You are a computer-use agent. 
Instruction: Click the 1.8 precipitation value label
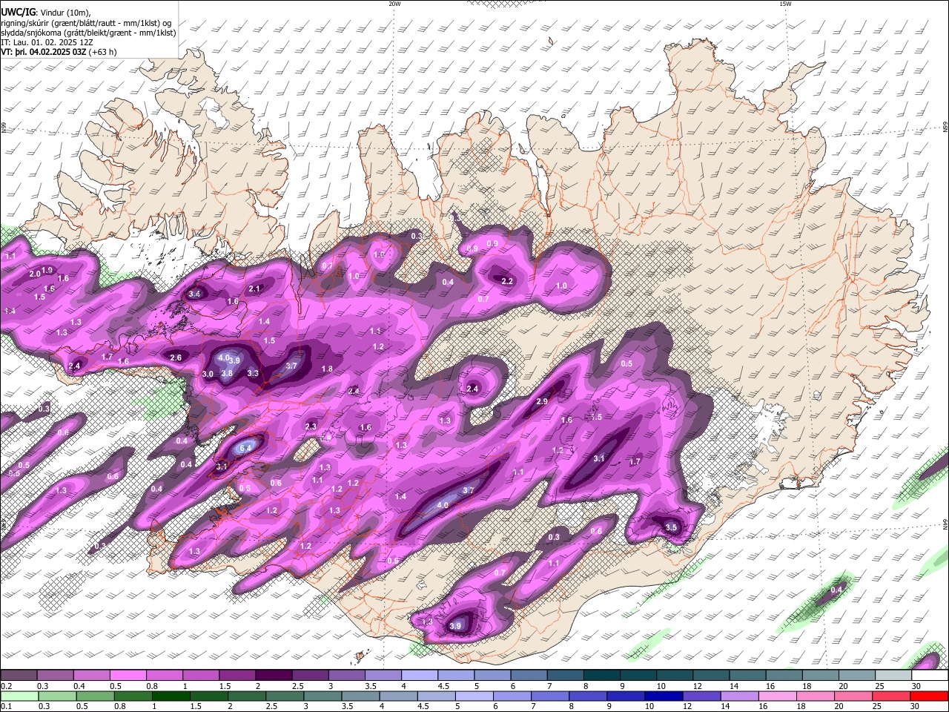[327, 369]
